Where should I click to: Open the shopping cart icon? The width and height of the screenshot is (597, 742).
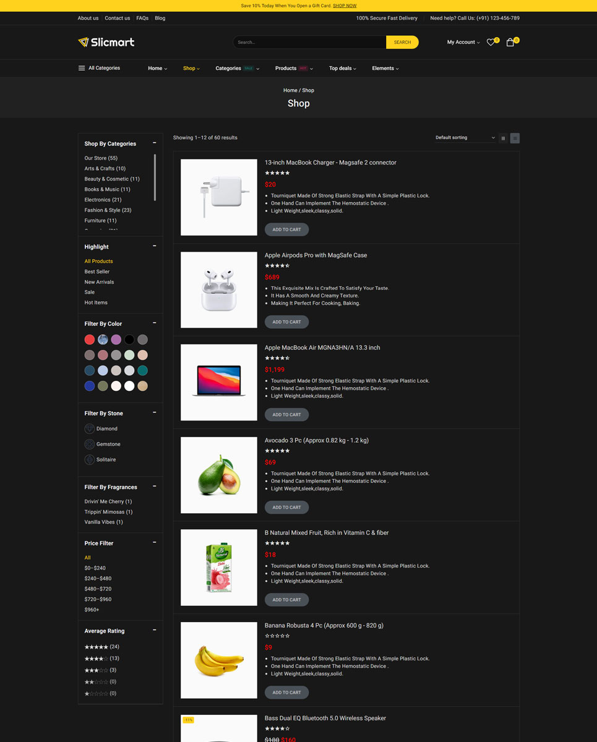tap(510, 43)
